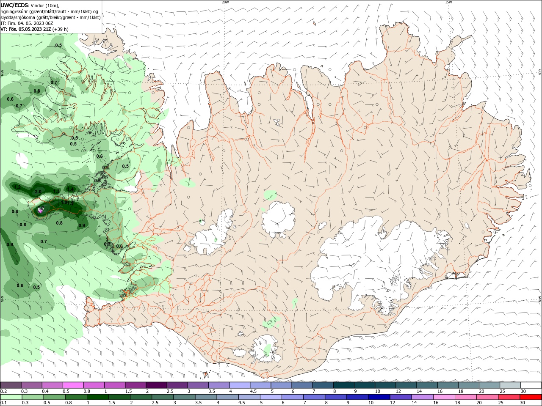Pick upper-scale swatch between 18 and 20
The width and height of the screenshot is (542, 406).
tap(469, 385)
